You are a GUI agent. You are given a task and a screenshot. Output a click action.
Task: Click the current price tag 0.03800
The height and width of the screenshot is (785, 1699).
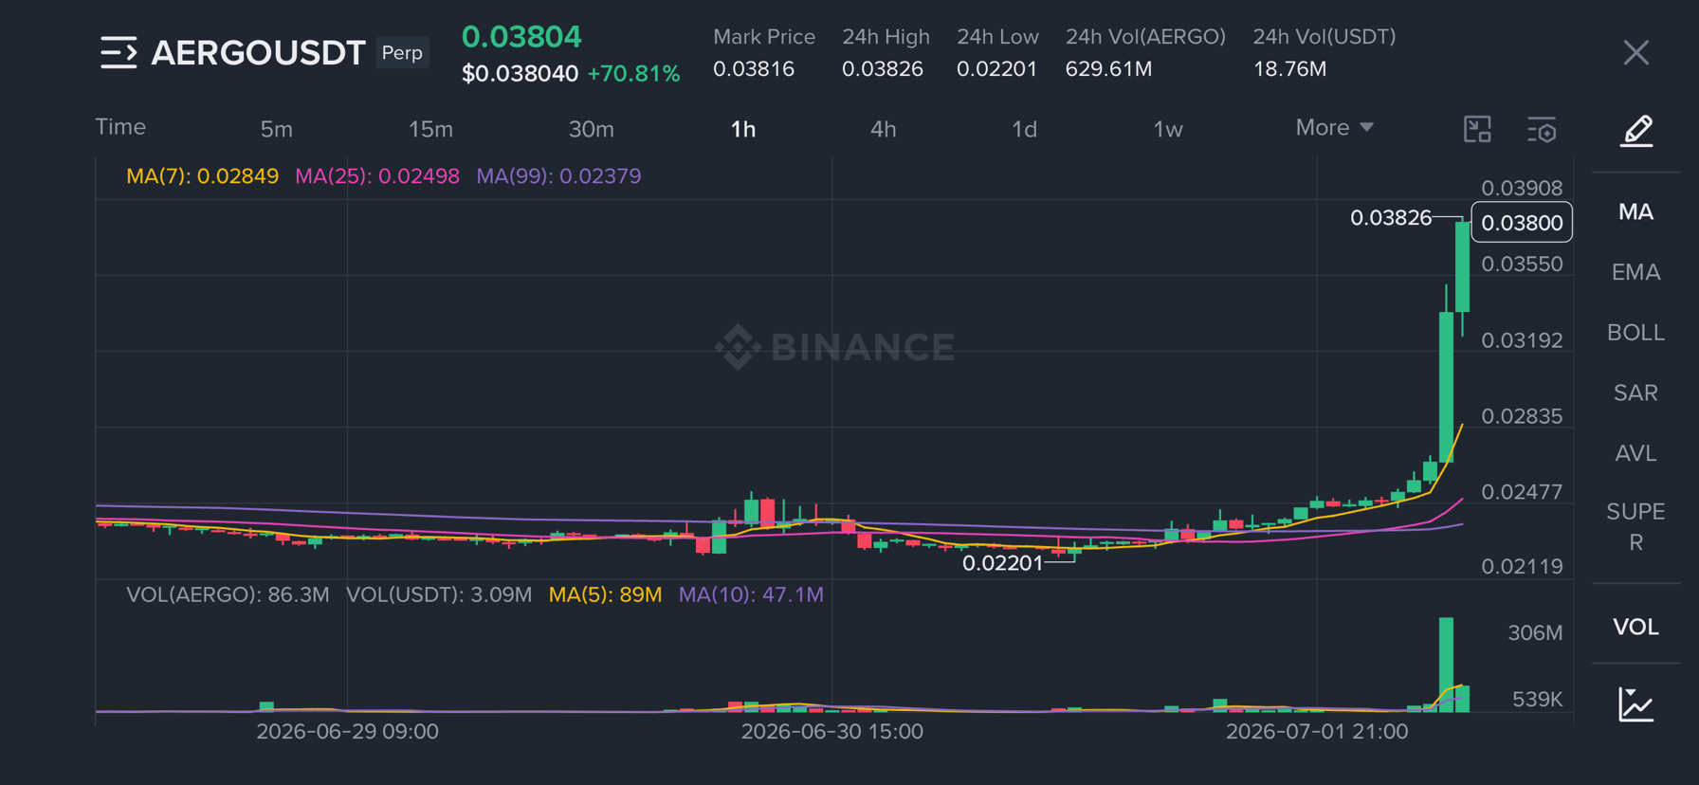(1522, 223)
